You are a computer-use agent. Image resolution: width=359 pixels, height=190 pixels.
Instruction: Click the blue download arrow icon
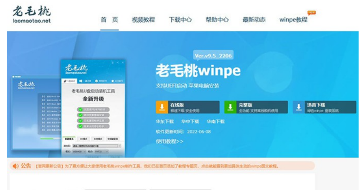click(x=299, y=107)
